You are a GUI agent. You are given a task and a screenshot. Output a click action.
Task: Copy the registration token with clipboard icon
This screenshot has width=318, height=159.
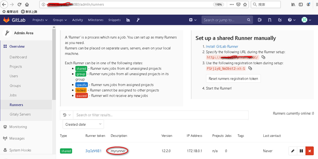(250, 68)
